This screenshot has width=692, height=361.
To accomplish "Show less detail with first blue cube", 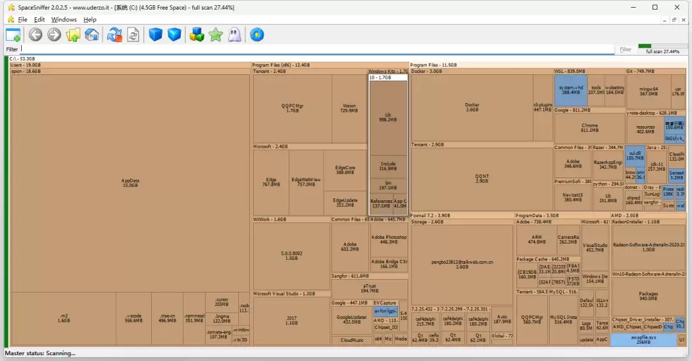I will [x=155, y=35].
